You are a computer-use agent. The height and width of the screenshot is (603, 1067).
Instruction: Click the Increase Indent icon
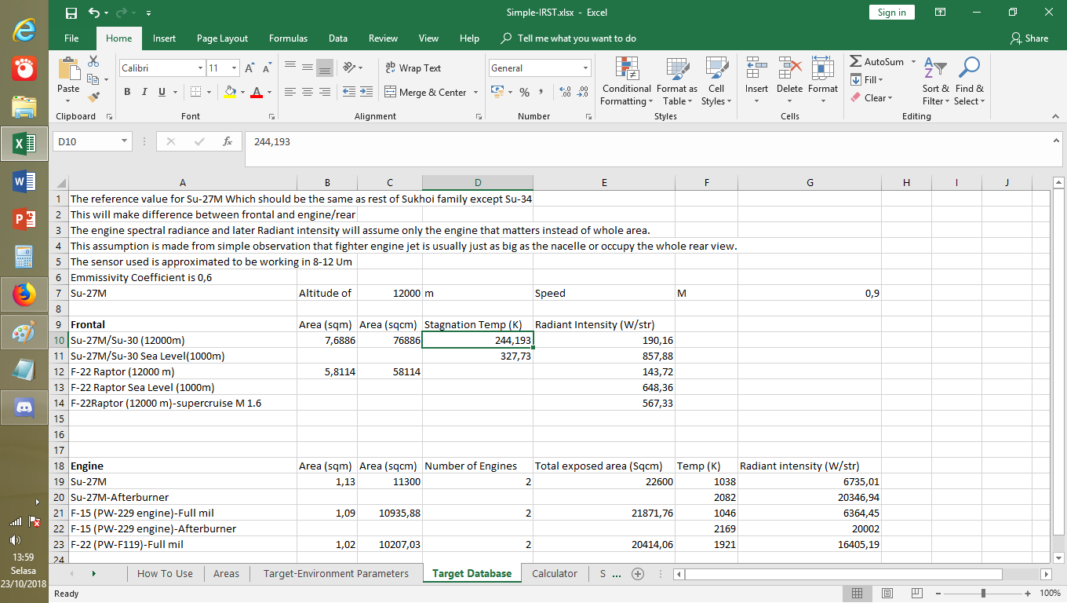366,92
